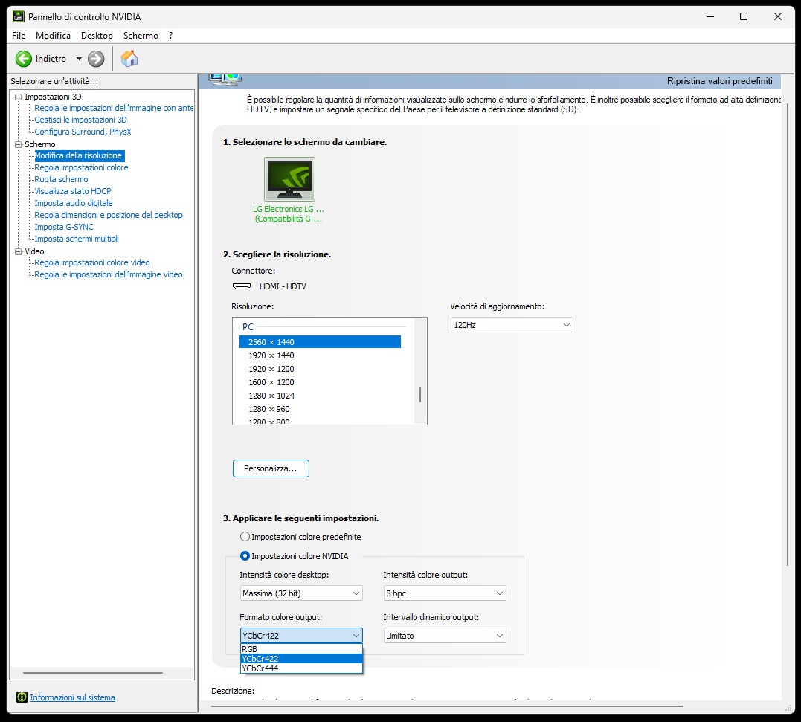The width and height of the screenshot is (801, 722).
Task: Select resolution 2560 × 1440
Action: (320, 341)
